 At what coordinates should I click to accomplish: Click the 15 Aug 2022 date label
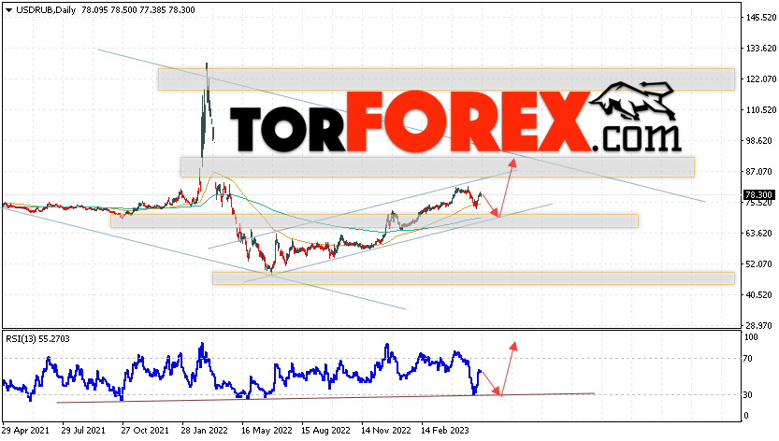point(325,431)
